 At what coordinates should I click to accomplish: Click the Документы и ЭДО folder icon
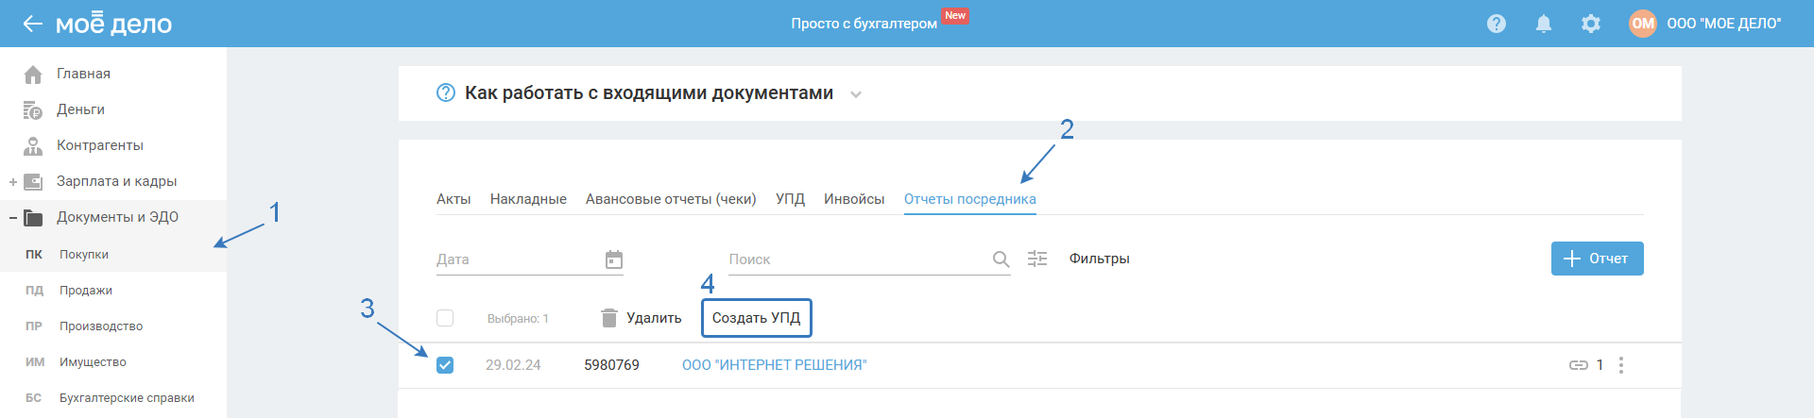(x=33, y=218)
